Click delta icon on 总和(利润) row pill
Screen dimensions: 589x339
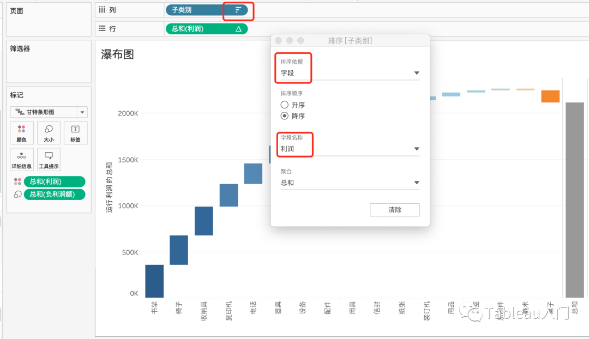pos(238,29)
